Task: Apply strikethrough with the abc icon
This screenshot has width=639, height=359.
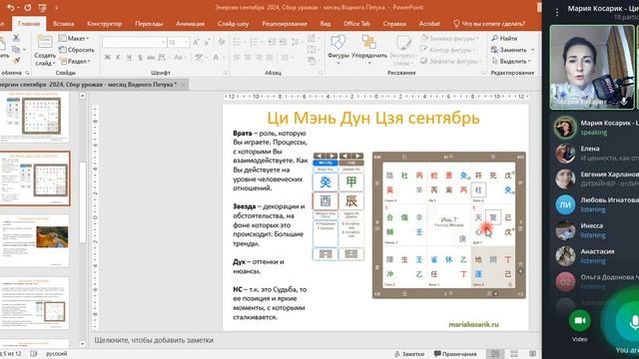Action: pyautogui.click(x=151, y=58)
